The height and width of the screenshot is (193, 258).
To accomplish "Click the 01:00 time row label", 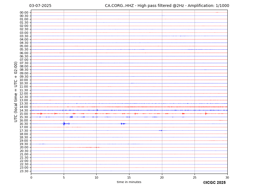I will pyautogui.click(x=24, y=19).
